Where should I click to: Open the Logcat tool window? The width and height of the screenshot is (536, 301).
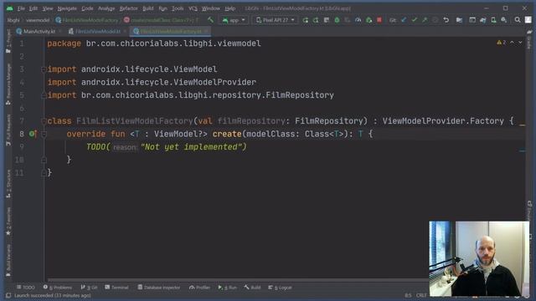pyautogui.click(x=280, y=288)
